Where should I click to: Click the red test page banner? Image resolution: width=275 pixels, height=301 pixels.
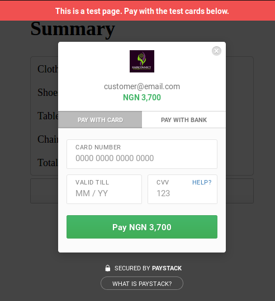(x=137, y=11)
